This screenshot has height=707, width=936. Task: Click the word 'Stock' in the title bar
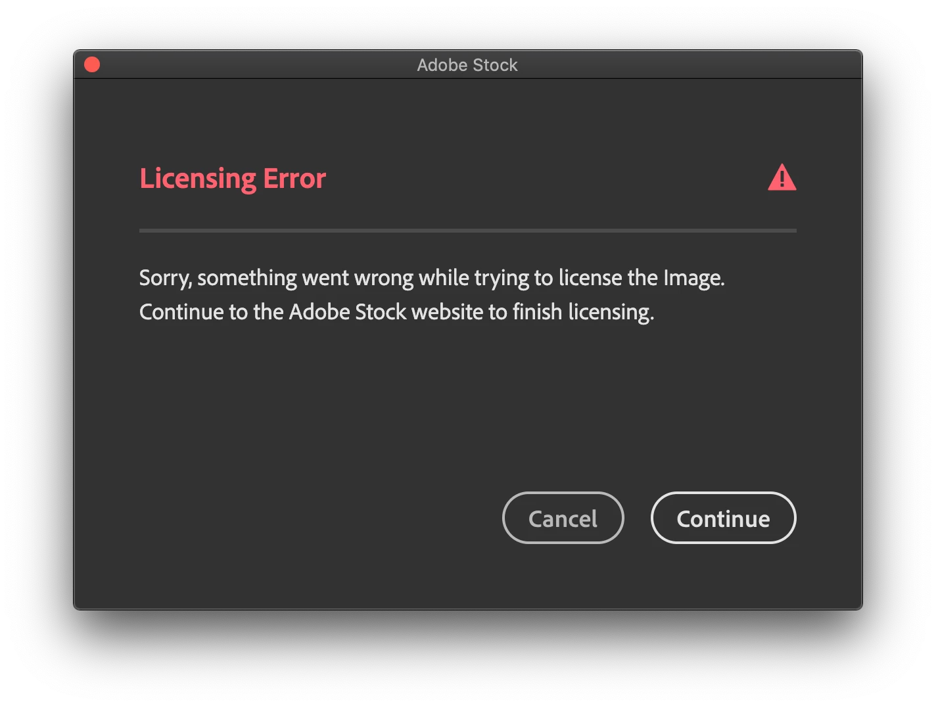[495, 65]
